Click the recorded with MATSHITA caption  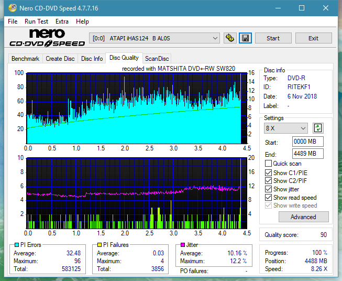coord(179,69)
